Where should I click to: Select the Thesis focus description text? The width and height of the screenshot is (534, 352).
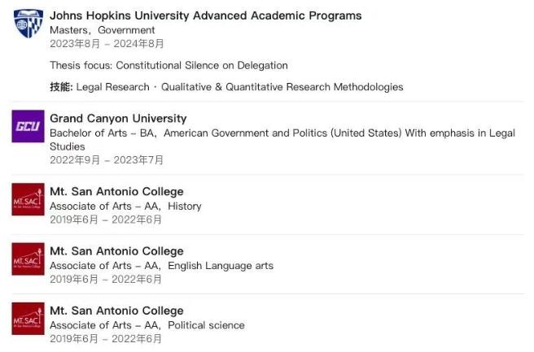tap(169, 65)
